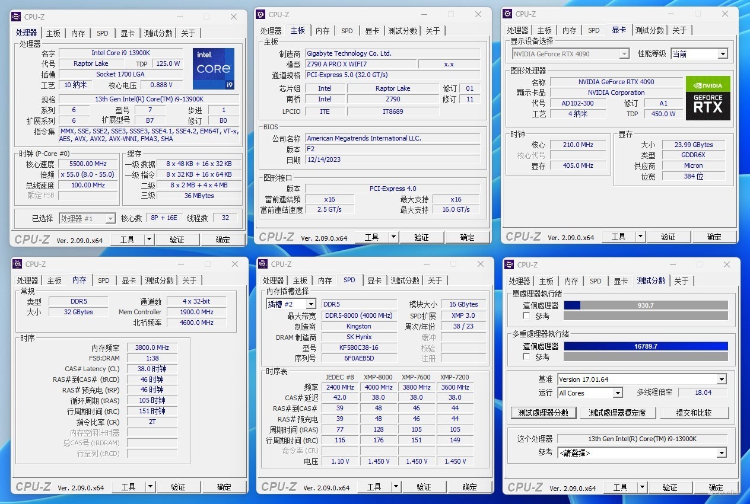Click CPU-Z title icon of 測試分數 window
750x504 pixels.
point(510,264)
